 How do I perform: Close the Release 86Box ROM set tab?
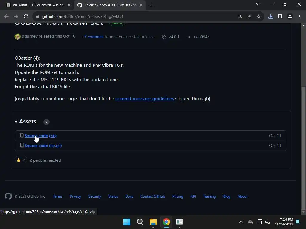pos(141,5)
